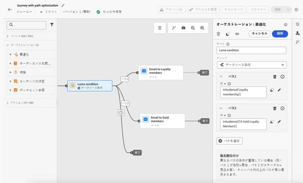
Task: Click the blue 保存 button
Action: [280, 34]
